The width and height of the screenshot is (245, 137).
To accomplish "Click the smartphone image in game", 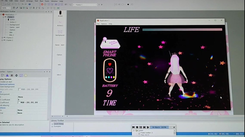I will click(x=110, y=70).
